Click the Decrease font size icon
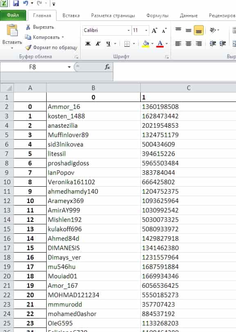236x332 pixels. point(164,30)
